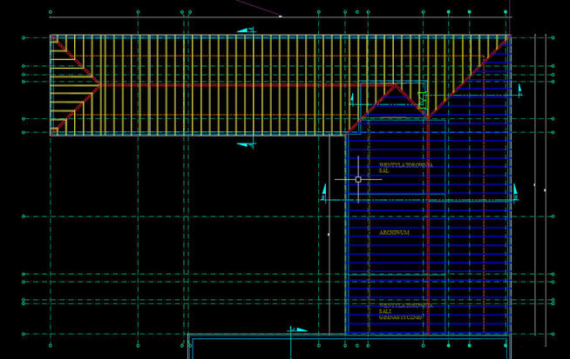Click the crosshair pickbox square
This screenshot has width=570, height=359.
(358, 179)
